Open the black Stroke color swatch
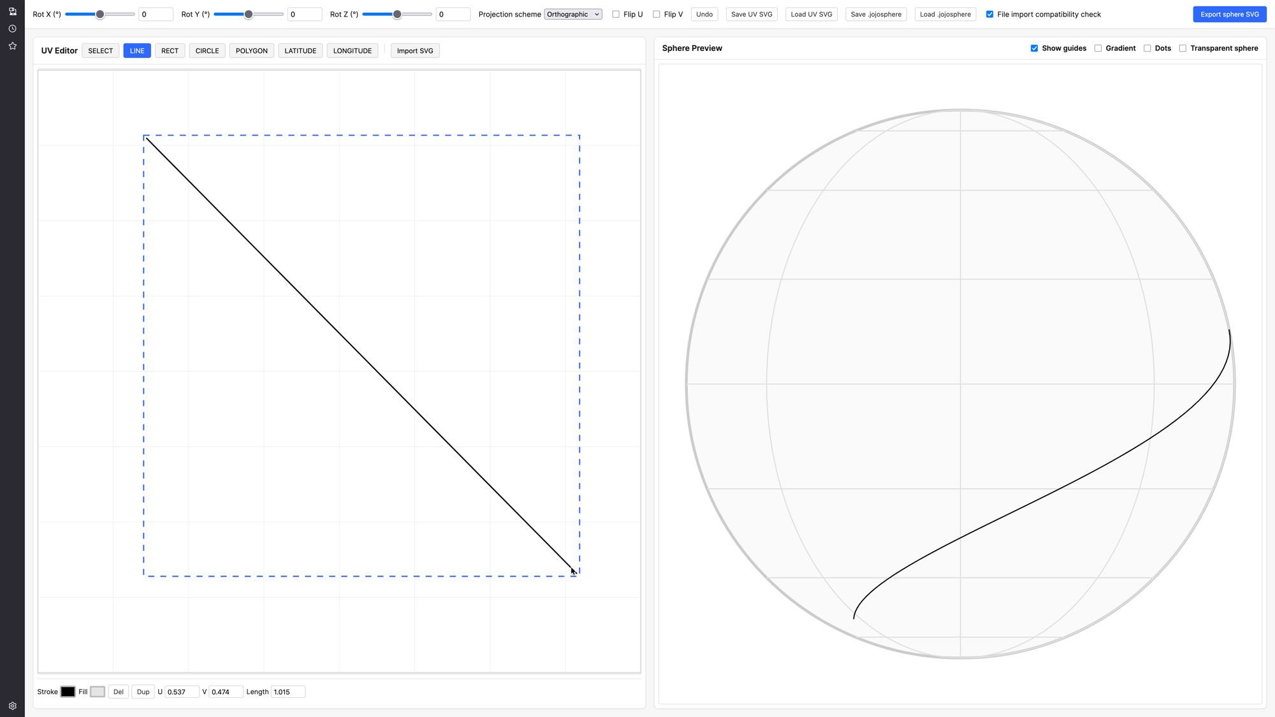 click(x=68, y=692)
